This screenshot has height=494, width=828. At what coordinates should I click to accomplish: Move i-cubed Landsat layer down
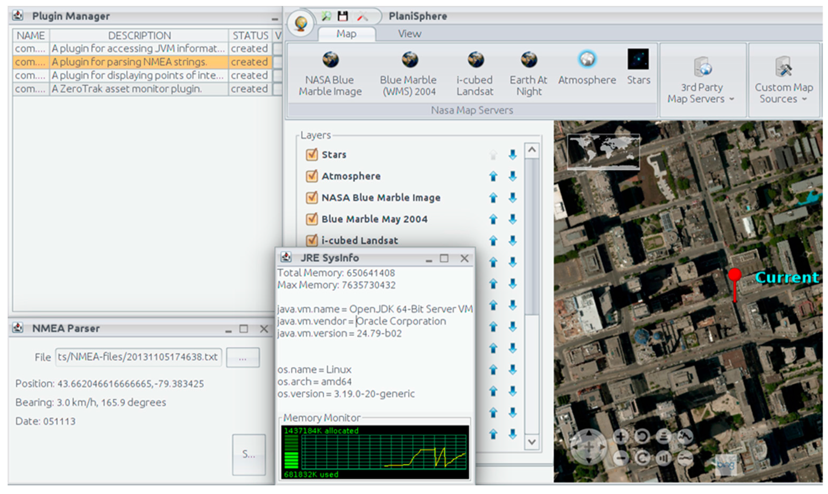click(x=513, y=240)
